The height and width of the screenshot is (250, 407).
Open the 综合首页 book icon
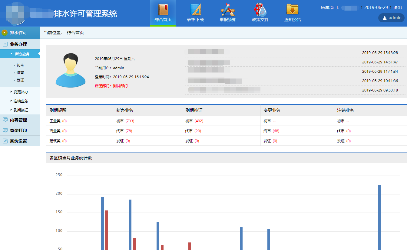pos(163,9)
